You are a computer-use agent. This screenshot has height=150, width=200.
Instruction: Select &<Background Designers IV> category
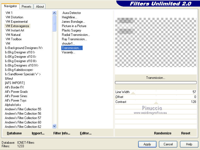[24, 48]
